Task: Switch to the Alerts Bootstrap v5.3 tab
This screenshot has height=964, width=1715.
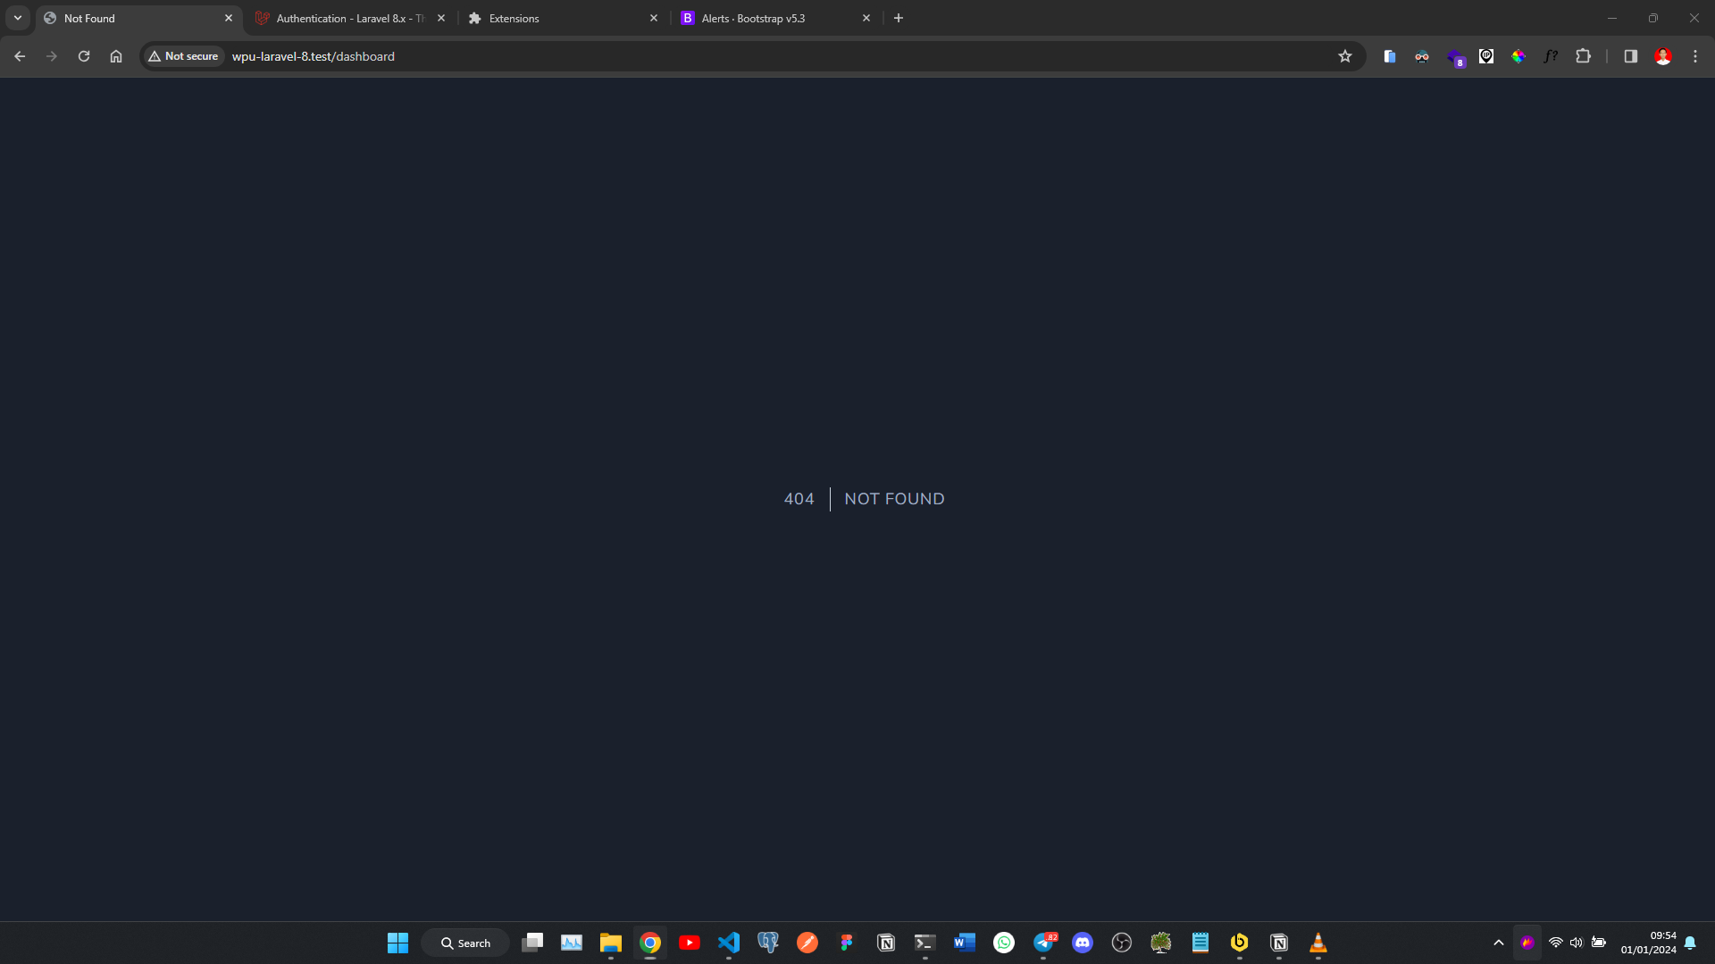Action: pos(759,18)
